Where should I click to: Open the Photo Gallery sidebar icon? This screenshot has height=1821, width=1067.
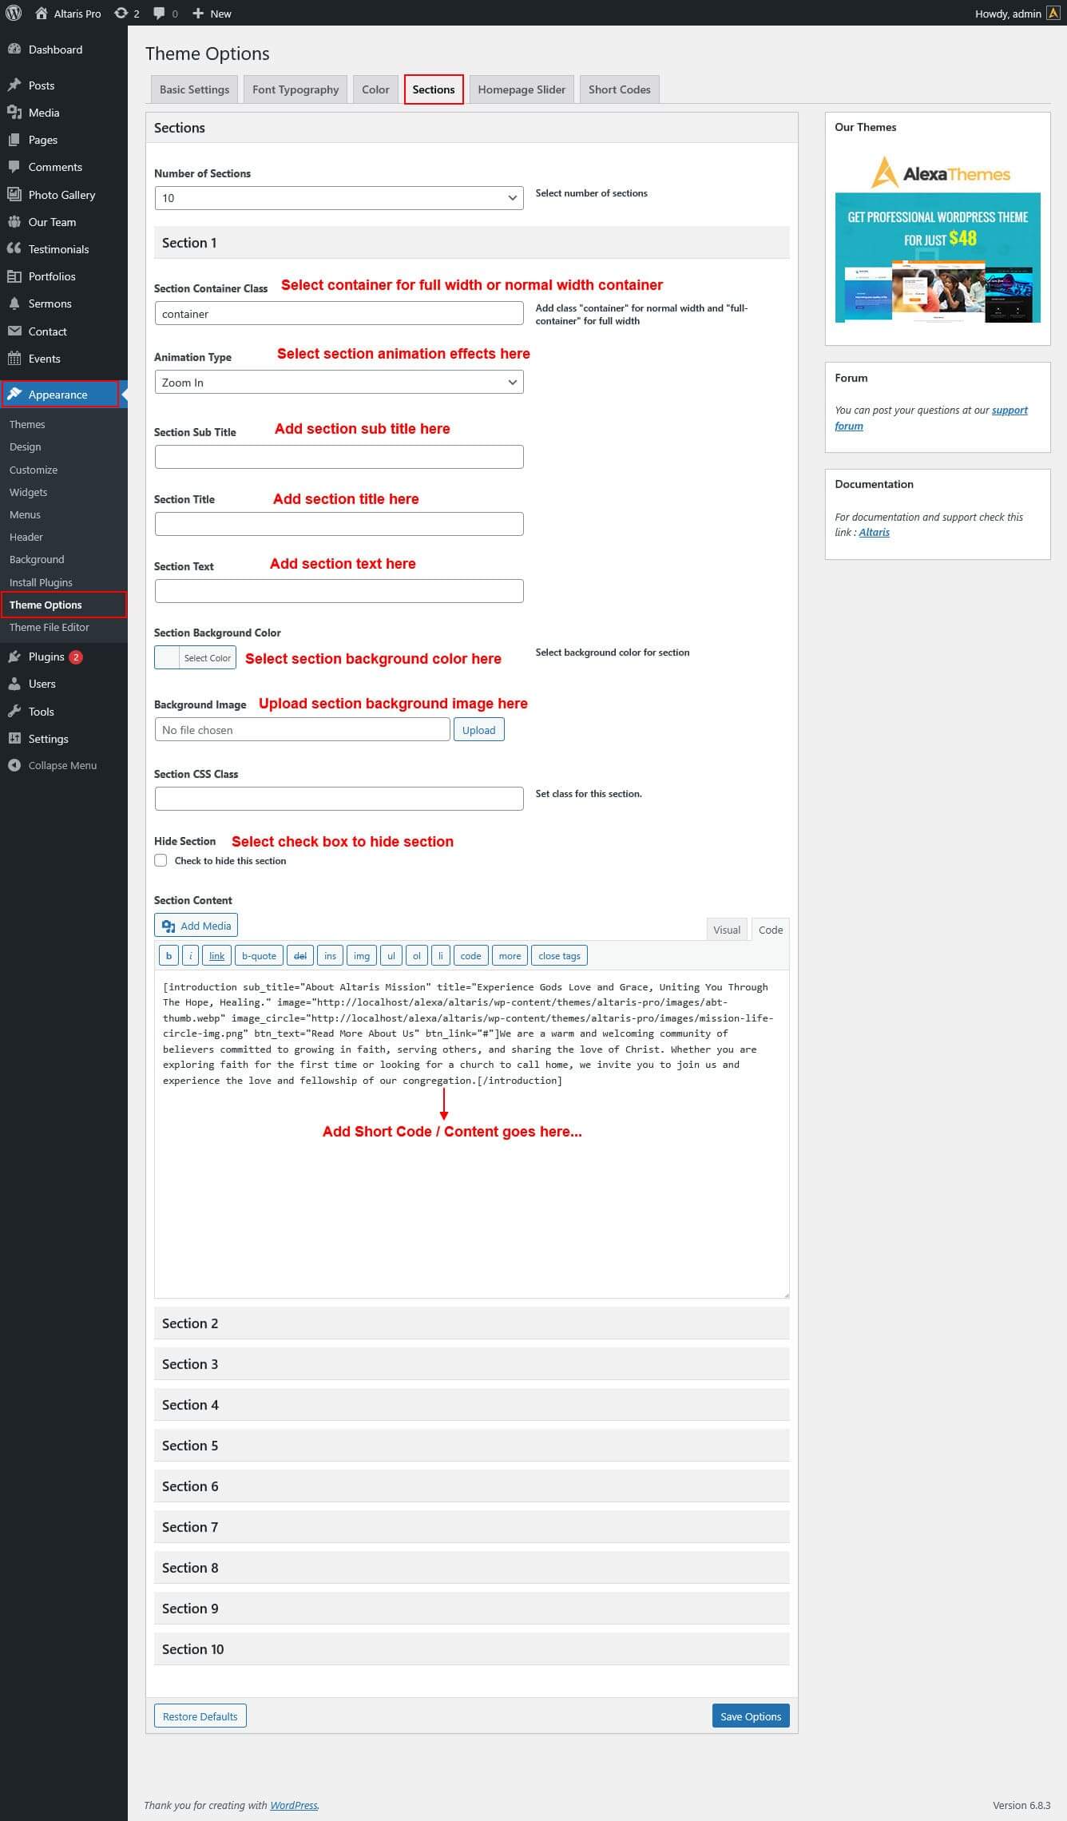[14, 194]
